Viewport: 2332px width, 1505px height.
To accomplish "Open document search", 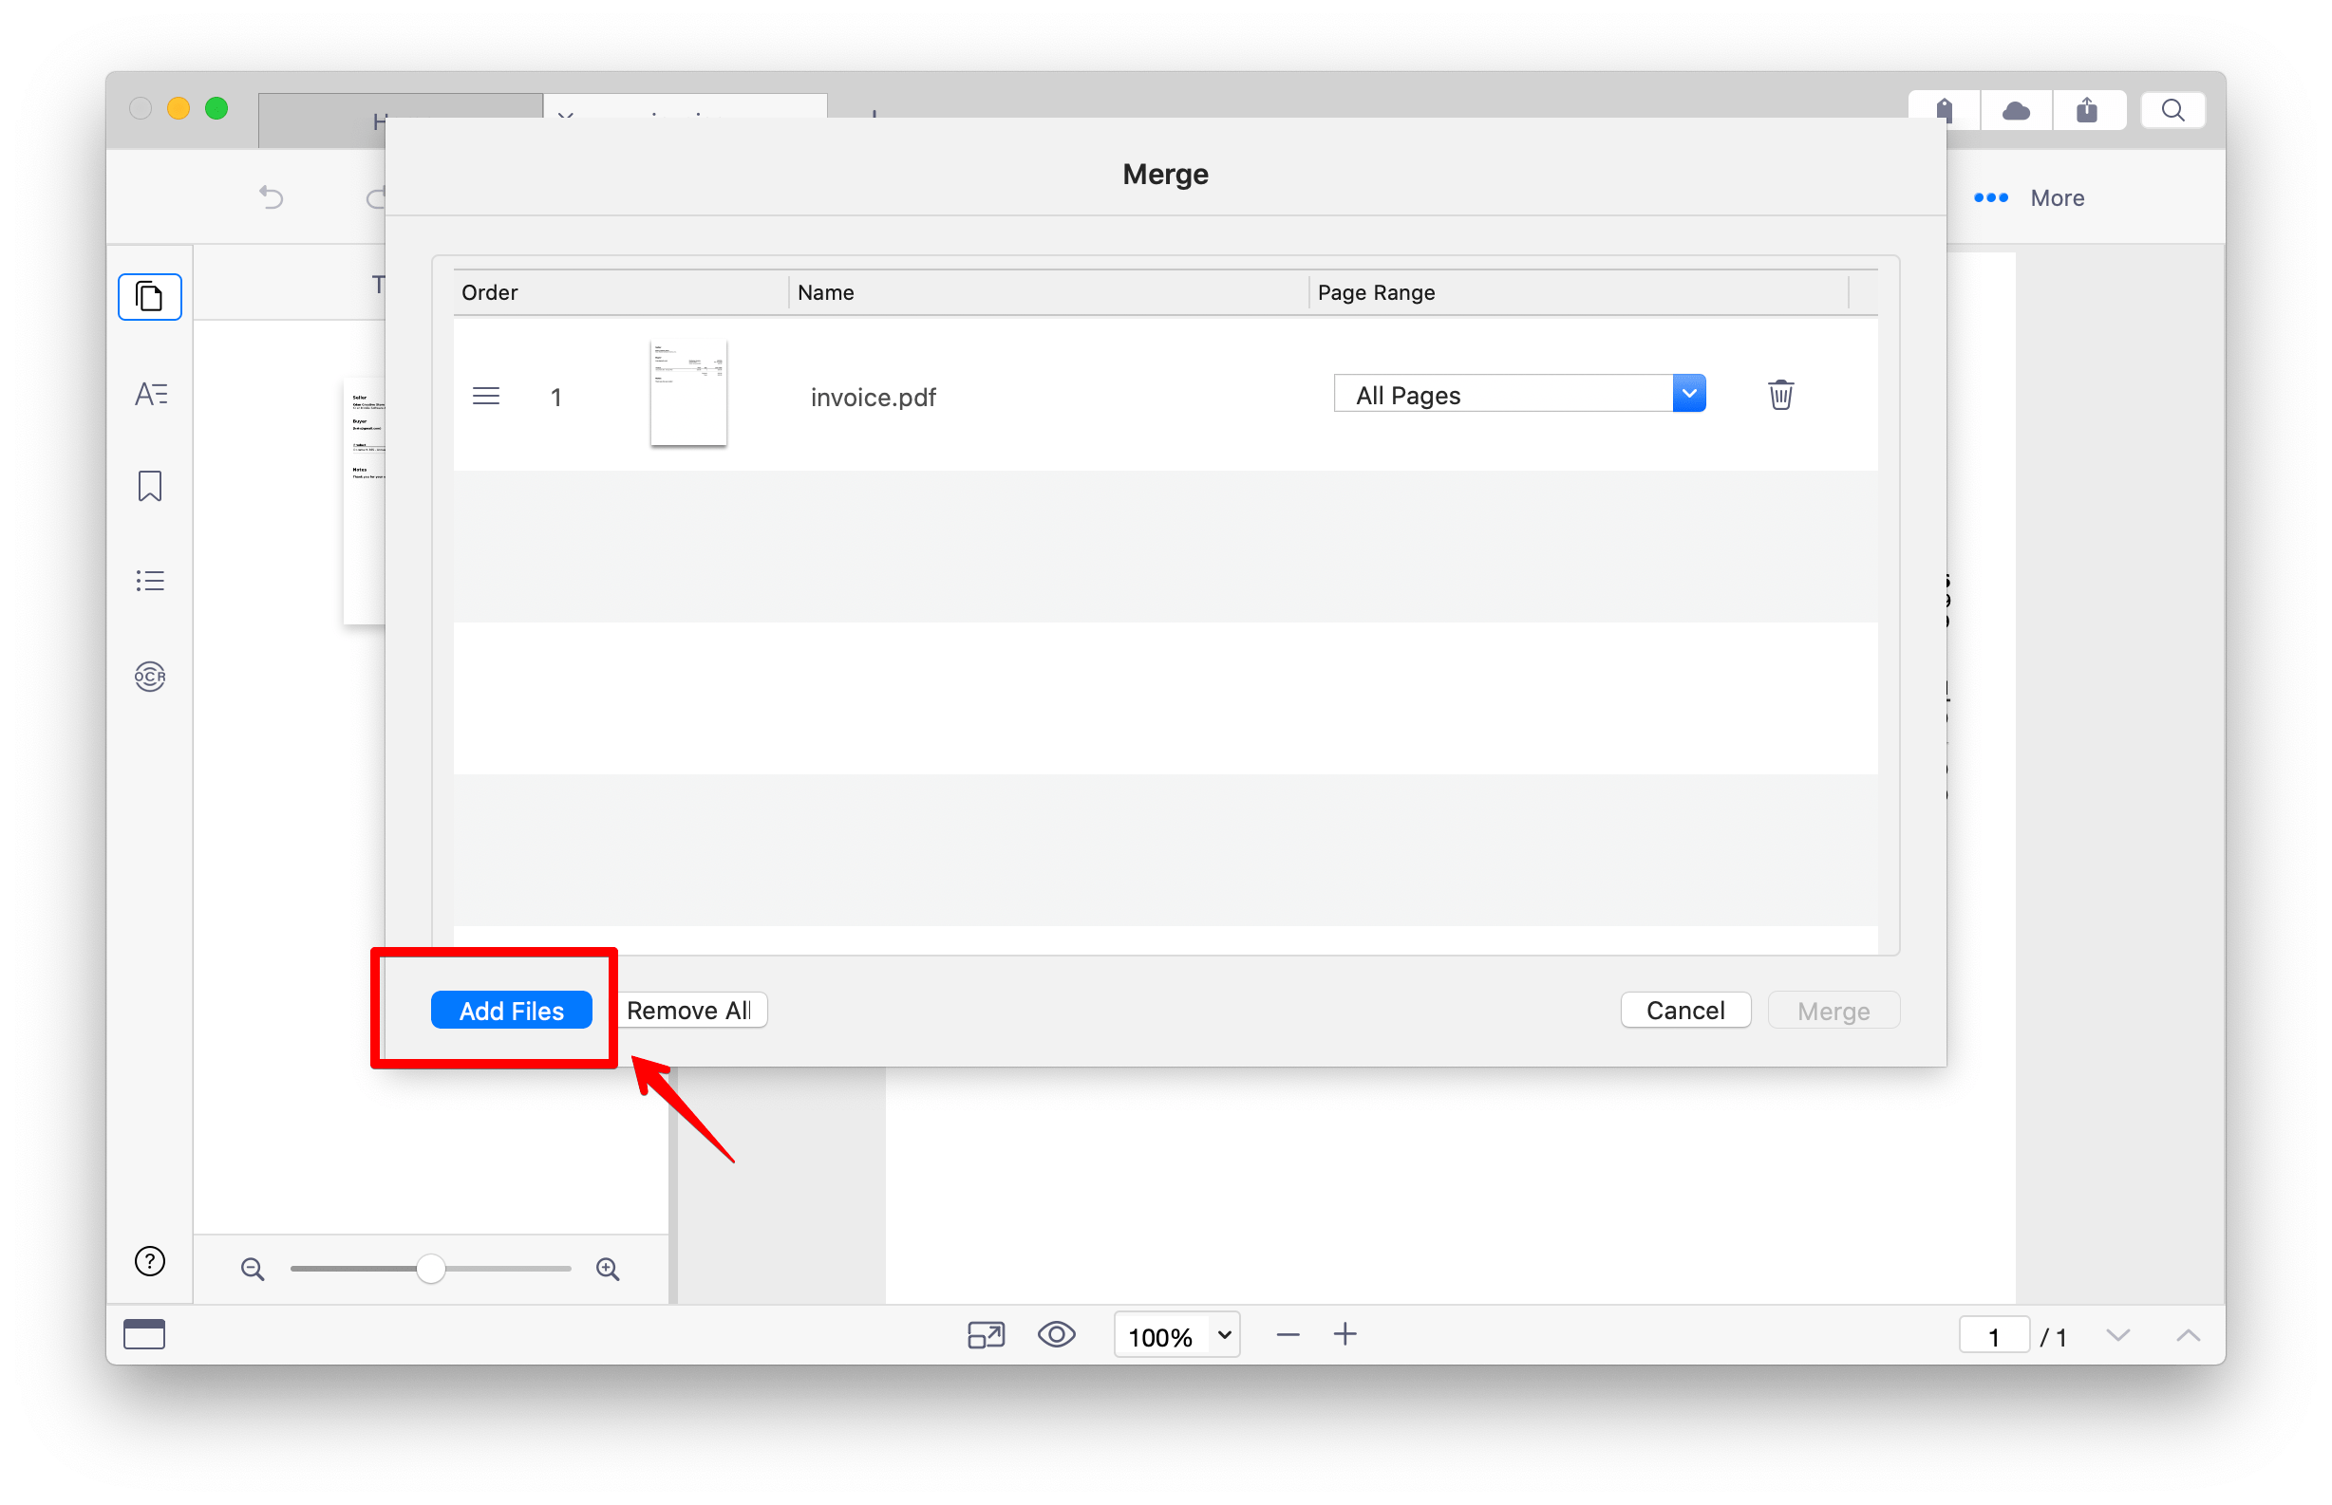I will pyautogui.click(x=2172, y=109).
